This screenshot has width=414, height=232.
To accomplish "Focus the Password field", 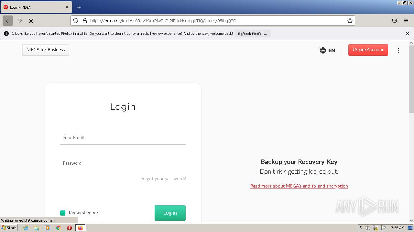I will tap(123, 163).
